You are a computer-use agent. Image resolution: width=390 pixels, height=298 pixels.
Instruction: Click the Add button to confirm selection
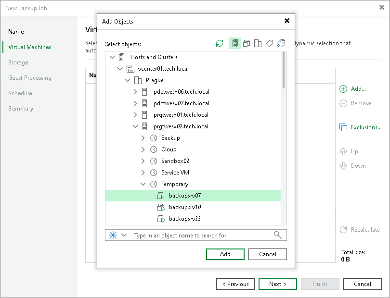click(x=225, y=254)
